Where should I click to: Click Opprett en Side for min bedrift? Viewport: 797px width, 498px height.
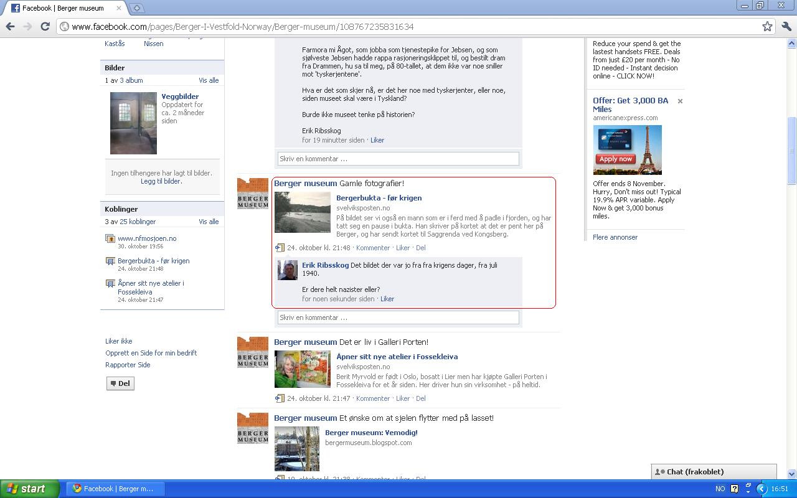coord(151,353)
